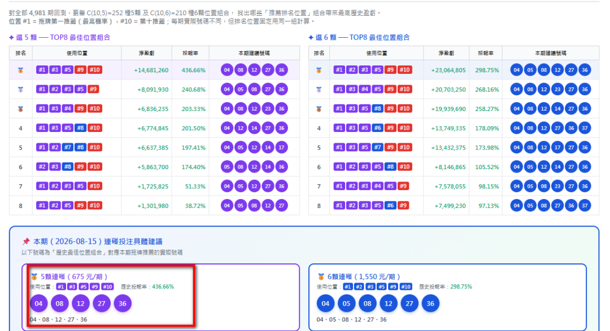Click the 本期（2026-08-15）連碰投注具體建議 heading
Viewport: 610px width, 331px height.
point(98,242)
